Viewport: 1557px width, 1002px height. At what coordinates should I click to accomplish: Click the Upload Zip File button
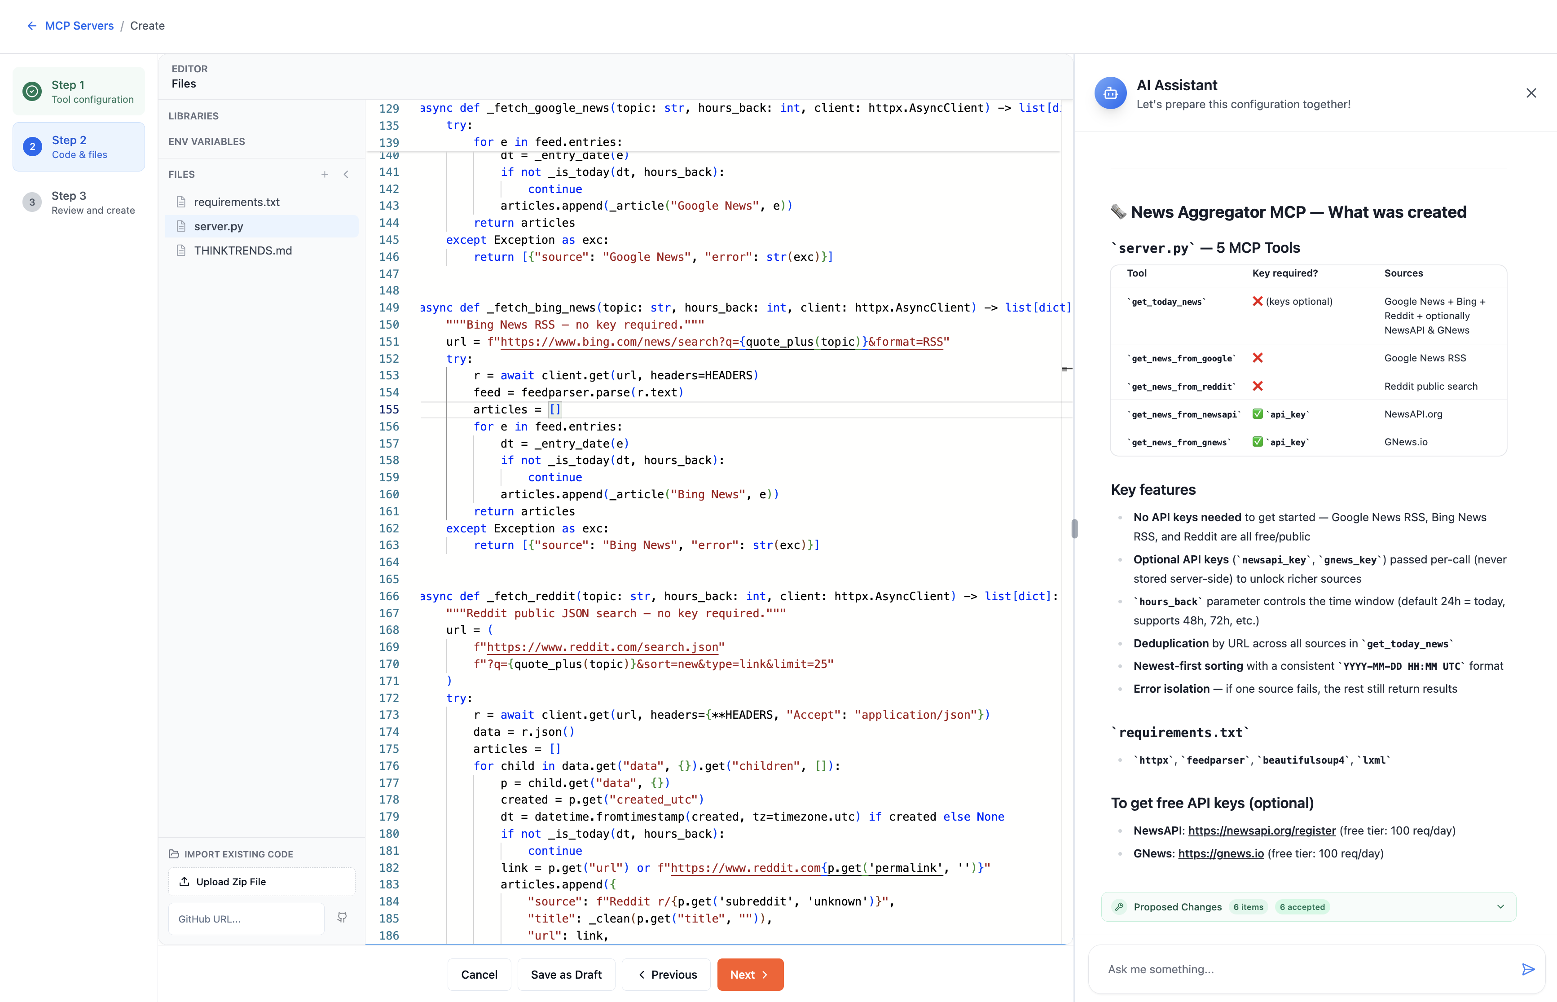pyautogui.click(x=262, y=882)
